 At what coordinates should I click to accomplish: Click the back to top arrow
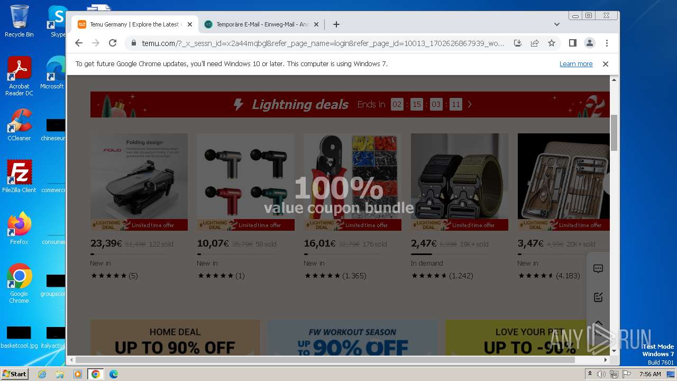tap(598, 328)
